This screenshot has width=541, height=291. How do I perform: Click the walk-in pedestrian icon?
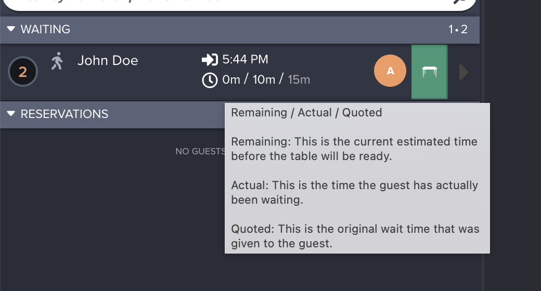point(57,61)
